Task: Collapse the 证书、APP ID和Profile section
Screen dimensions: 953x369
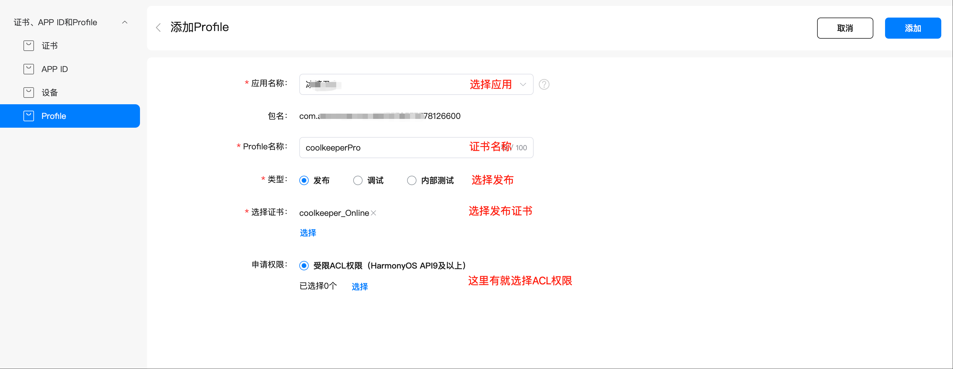Action: (x=125, y=22)
